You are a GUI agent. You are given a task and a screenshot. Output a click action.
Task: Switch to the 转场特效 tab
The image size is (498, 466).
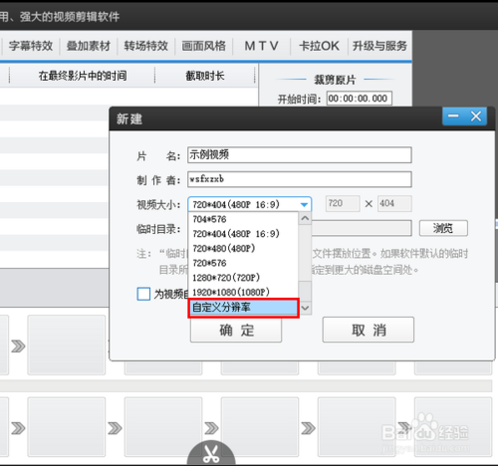pyautogui.click(x=146, y=46)
